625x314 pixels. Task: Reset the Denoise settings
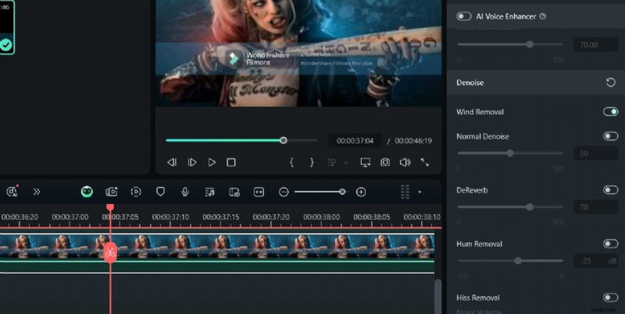pyautogui.click(x=611, y=83)
